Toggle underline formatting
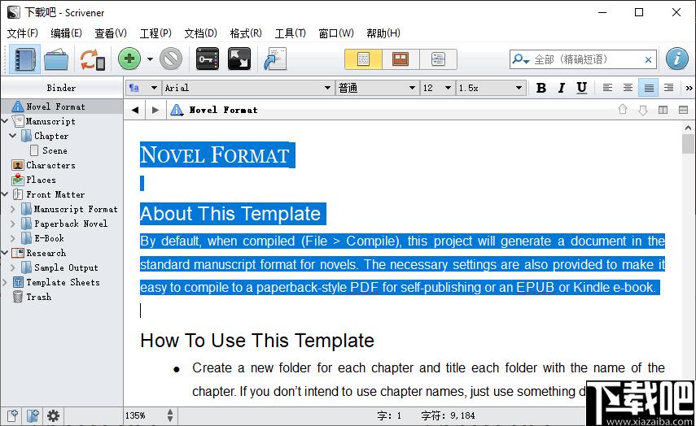696x426 pixels. coord(581,88)
